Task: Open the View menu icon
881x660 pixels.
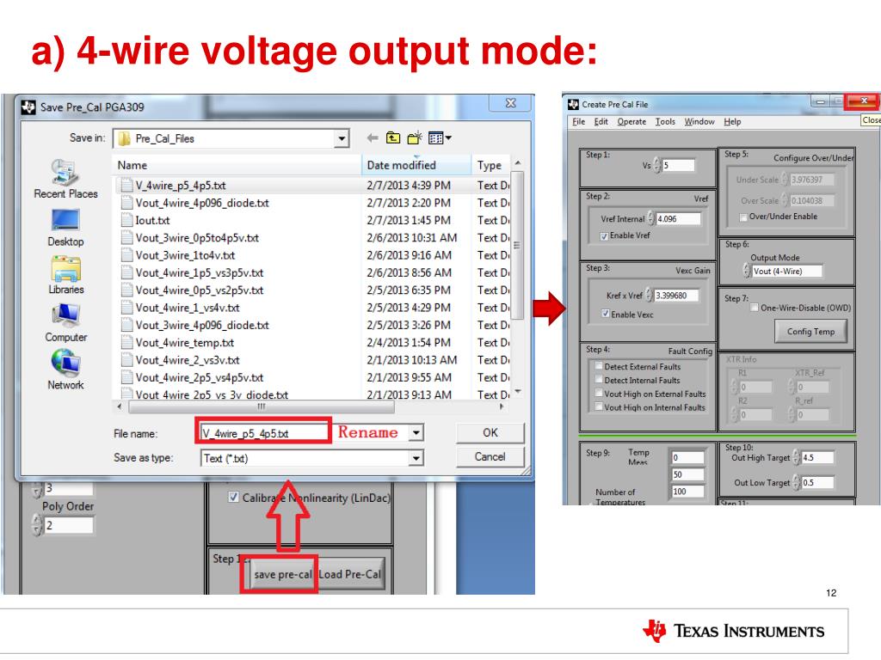Action: tap(436, 138)
